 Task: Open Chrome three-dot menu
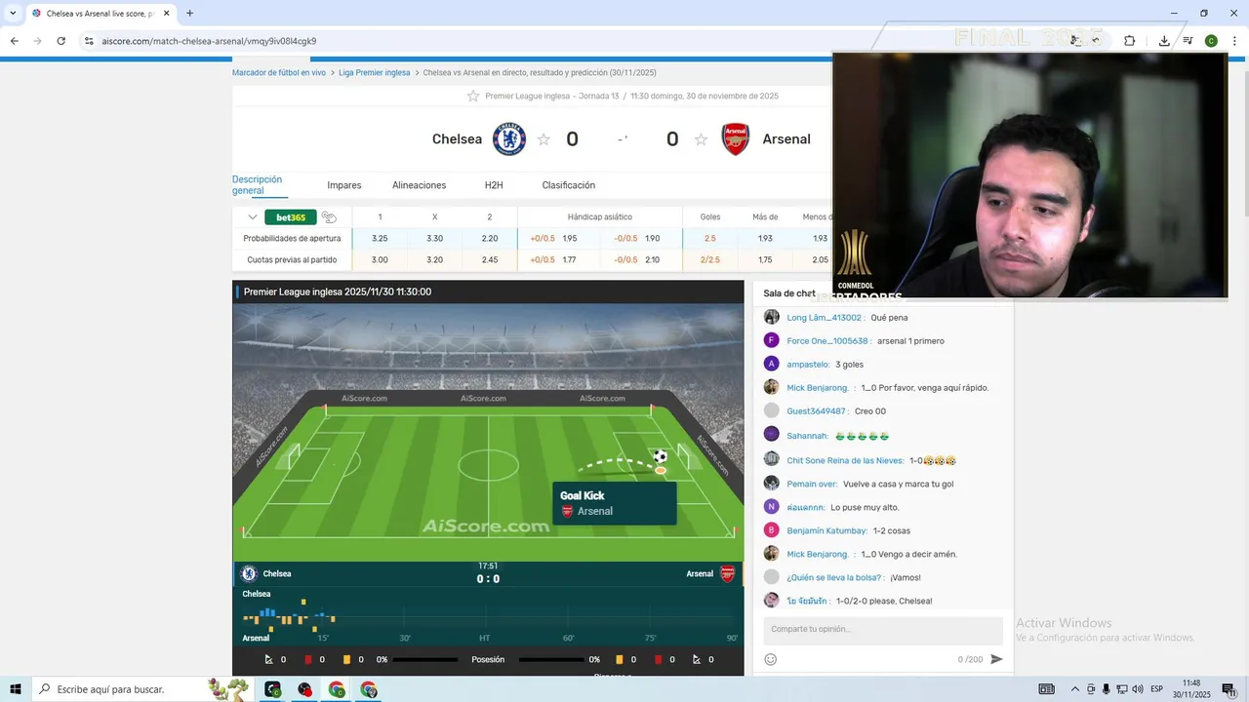[1233, 41]
